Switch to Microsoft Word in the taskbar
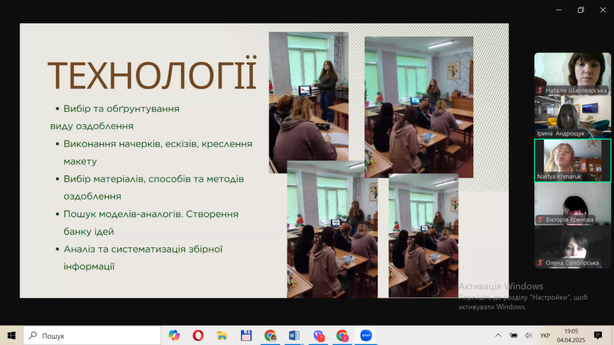Screen dimensions: 614x345 tap(294, 335)
